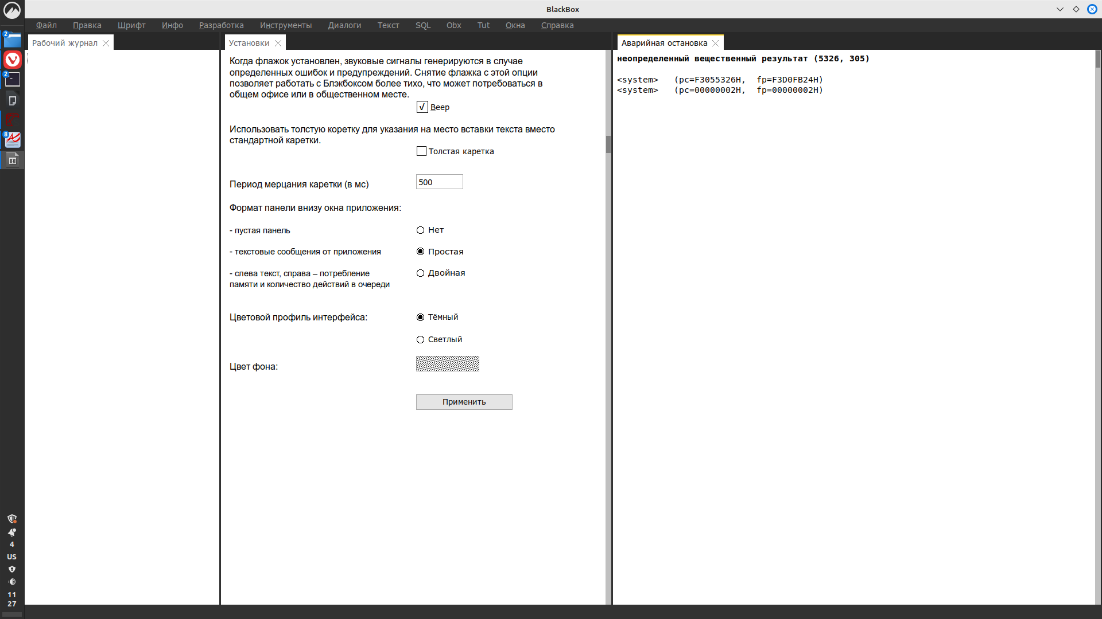The width and height of the screenshot is (1102, 619).
Task: Open the mountain logo application launcher
Action: pyautogui.click(x=12, y=10)
